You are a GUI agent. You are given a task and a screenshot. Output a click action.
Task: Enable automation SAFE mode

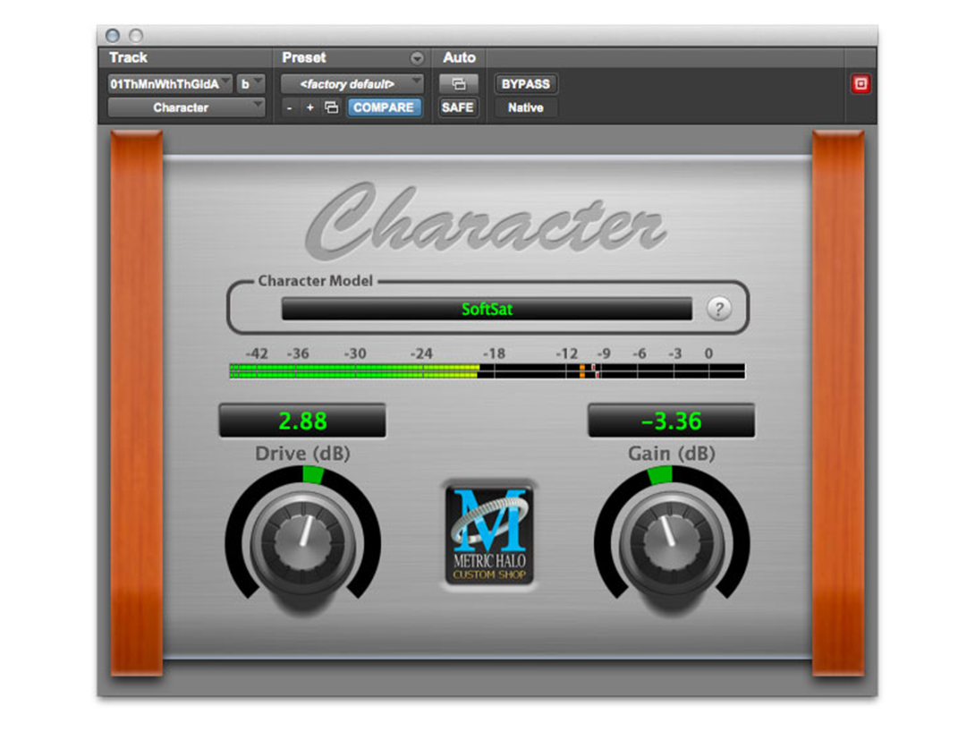click(x=458, y=107)
